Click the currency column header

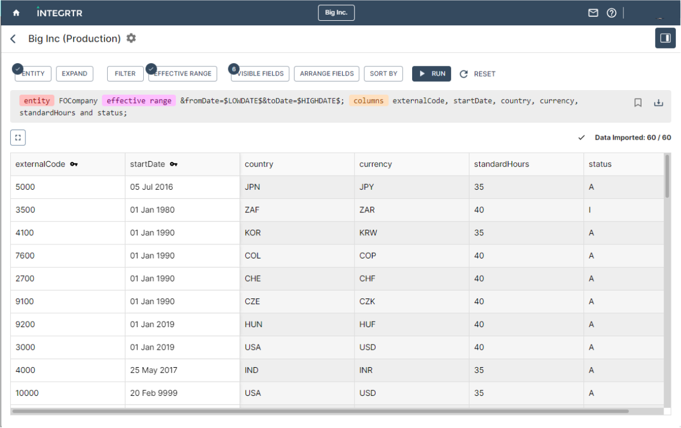412,164
